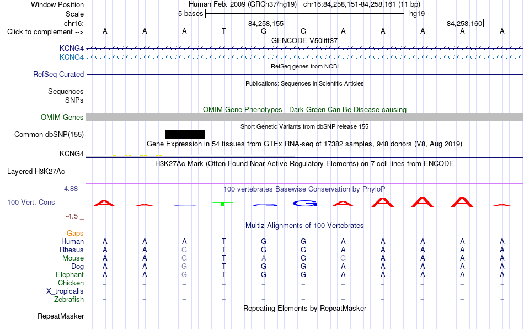The image size is (524, 329).
Task: Click the Scale label
Action: (75, 14)
